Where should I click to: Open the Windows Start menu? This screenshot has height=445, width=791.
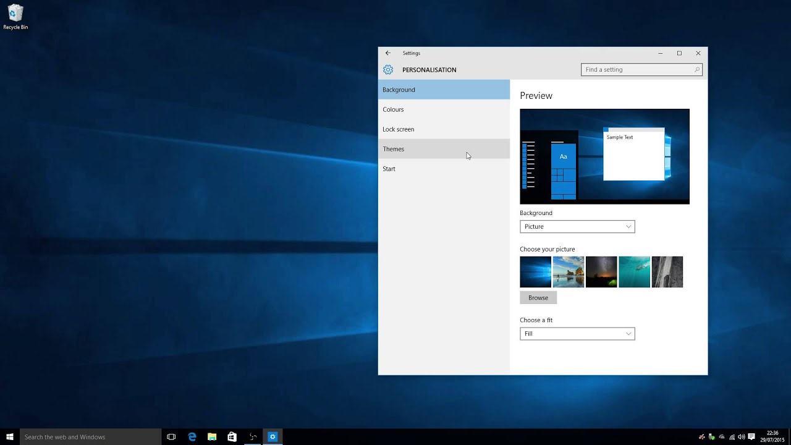point(10,437)
